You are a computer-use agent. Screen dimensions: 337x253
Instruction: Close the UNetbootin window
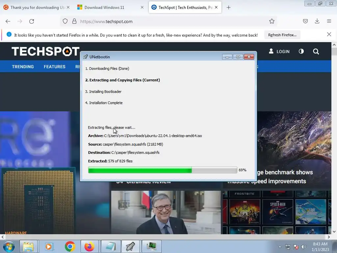click(x=249, y=57)
